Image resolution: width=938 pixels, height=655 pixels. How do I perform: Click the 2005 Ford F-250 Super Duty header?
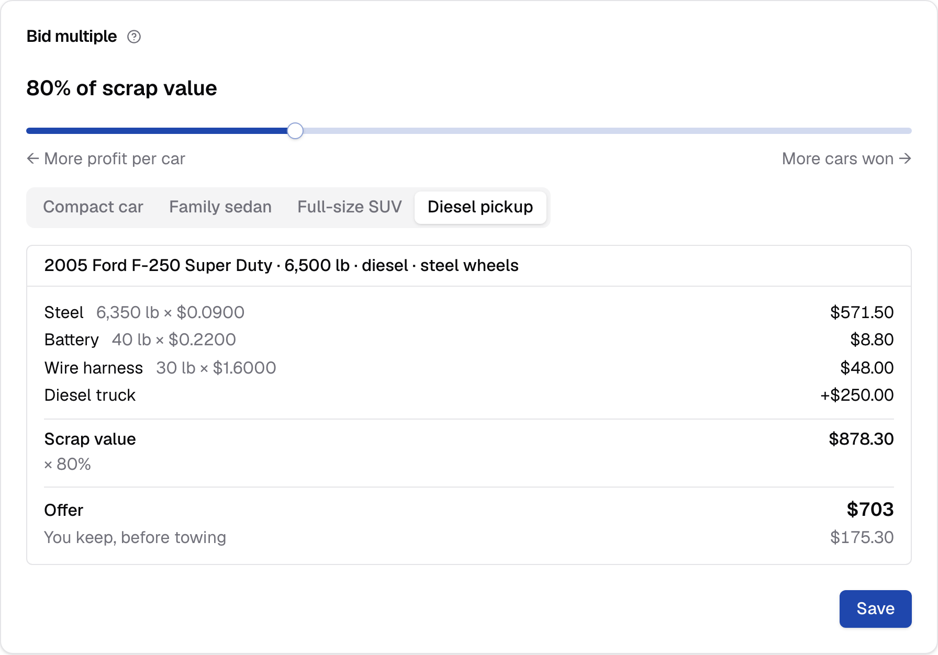(x=282, y=266)
